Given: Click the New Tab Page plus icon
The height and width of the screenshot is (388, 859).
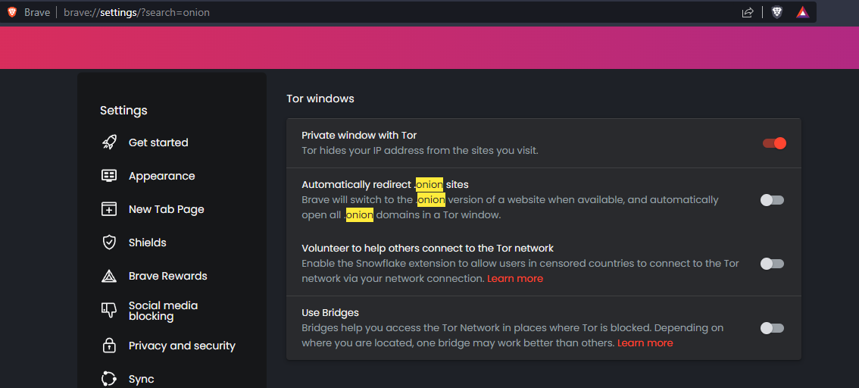Looking at the screenshot, I should (x=109, y=209).
